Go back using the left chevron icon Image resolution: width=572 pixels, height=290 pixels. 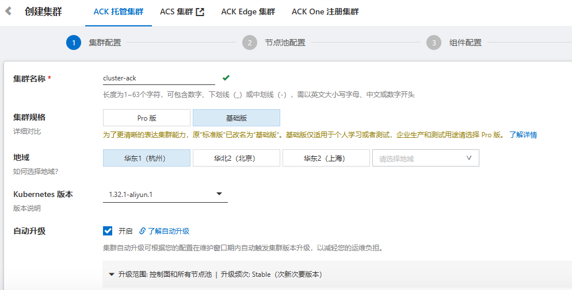click(x=9, y=11)
